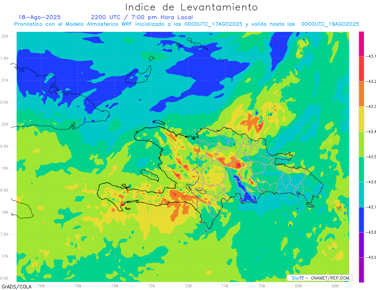
Task: Click the magenta swatch atop the color bar
Action: (x=361, y=43)
